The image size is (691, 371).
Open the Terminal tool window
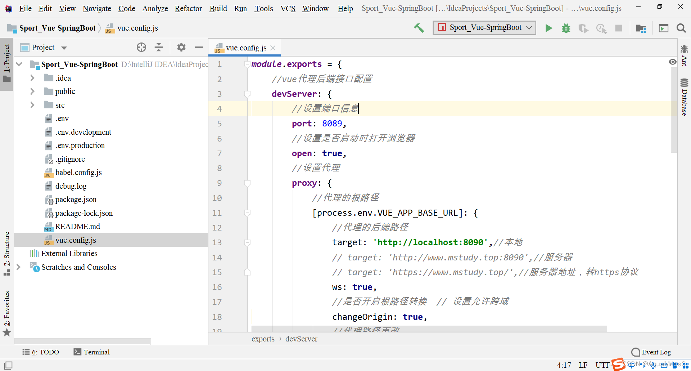[x=91, y=352]
